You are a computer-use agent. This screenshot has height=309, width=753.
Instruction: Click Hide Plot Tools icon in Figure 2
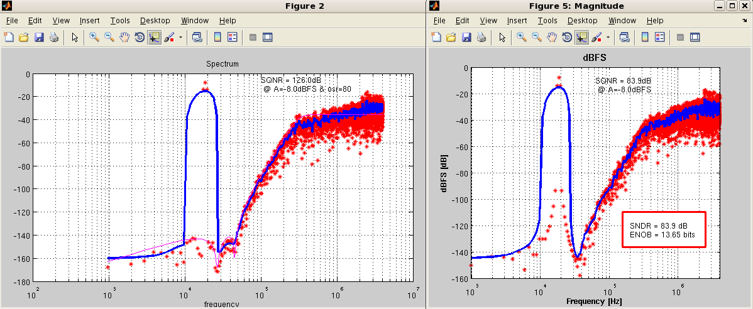pos(253,38)
